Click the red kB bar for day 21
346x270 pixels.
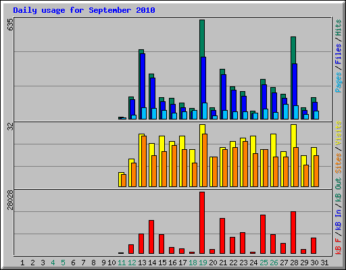click(x=222, y=236)
